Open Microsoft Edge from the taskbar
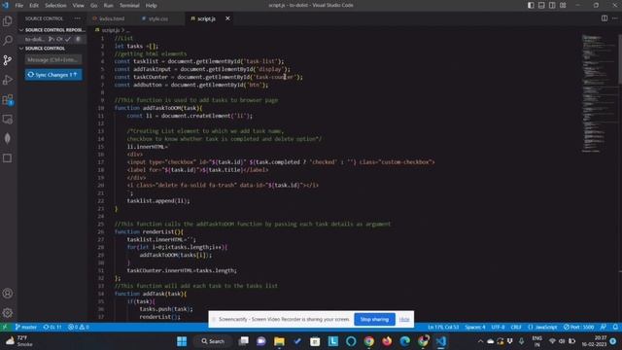This screenshot has width=622, height=350. pos(404,341)
